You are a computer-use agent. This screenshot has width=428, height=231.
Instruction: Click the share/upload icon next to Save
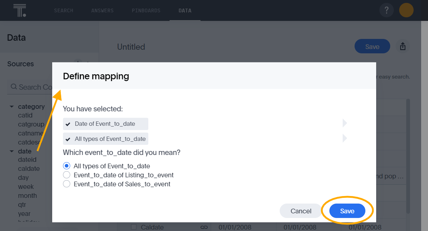(403, 46)
